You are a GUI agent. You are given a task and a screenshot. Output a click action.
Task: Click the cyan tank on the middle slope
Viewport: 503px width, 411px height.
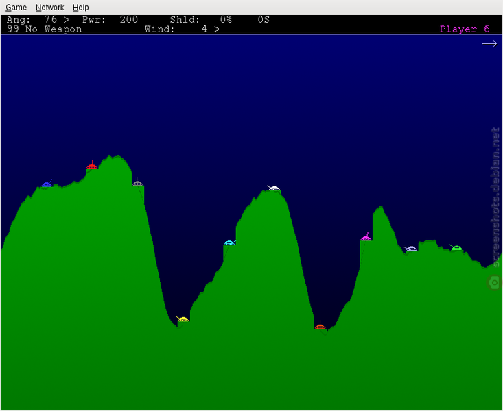coord(230,242)
